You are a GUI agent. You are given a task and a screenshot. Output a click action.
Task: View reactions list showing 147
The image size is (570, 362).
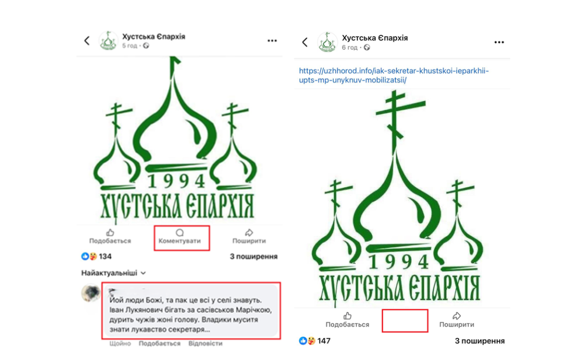coord(315,341)
